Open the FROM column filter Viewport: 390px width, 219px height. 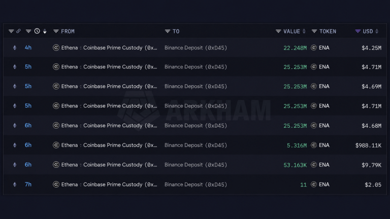pos(56,31)
